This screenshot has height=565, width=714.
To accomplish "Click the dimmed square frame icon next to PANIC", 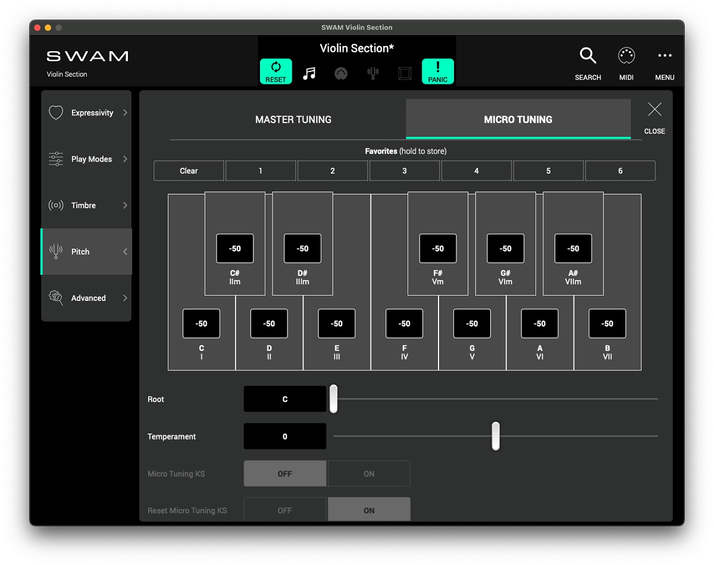I will pyautogui.click(x=405, y=73).
